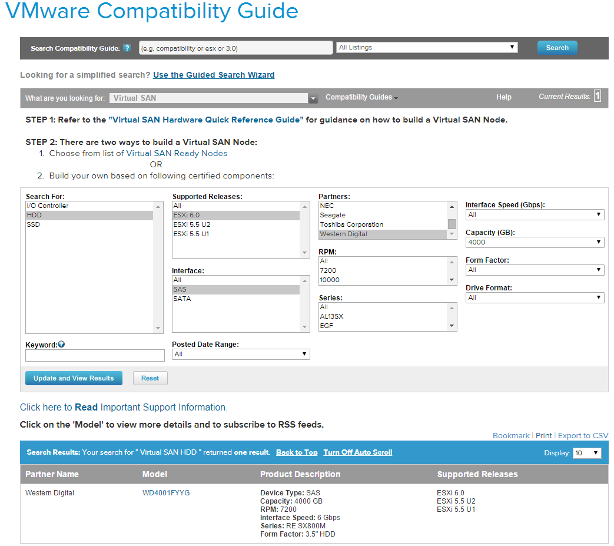Select Western Digital in Partners list
614x546 pixels.
pyautogui.click(x=383, y=234)
